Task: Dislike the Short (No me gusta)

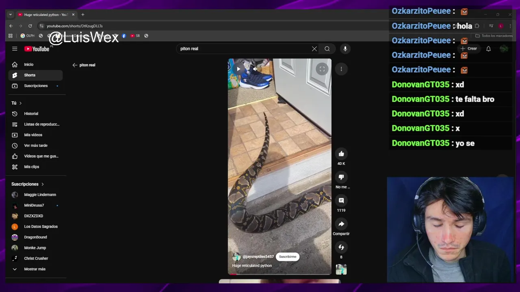Action: (341, 177)
